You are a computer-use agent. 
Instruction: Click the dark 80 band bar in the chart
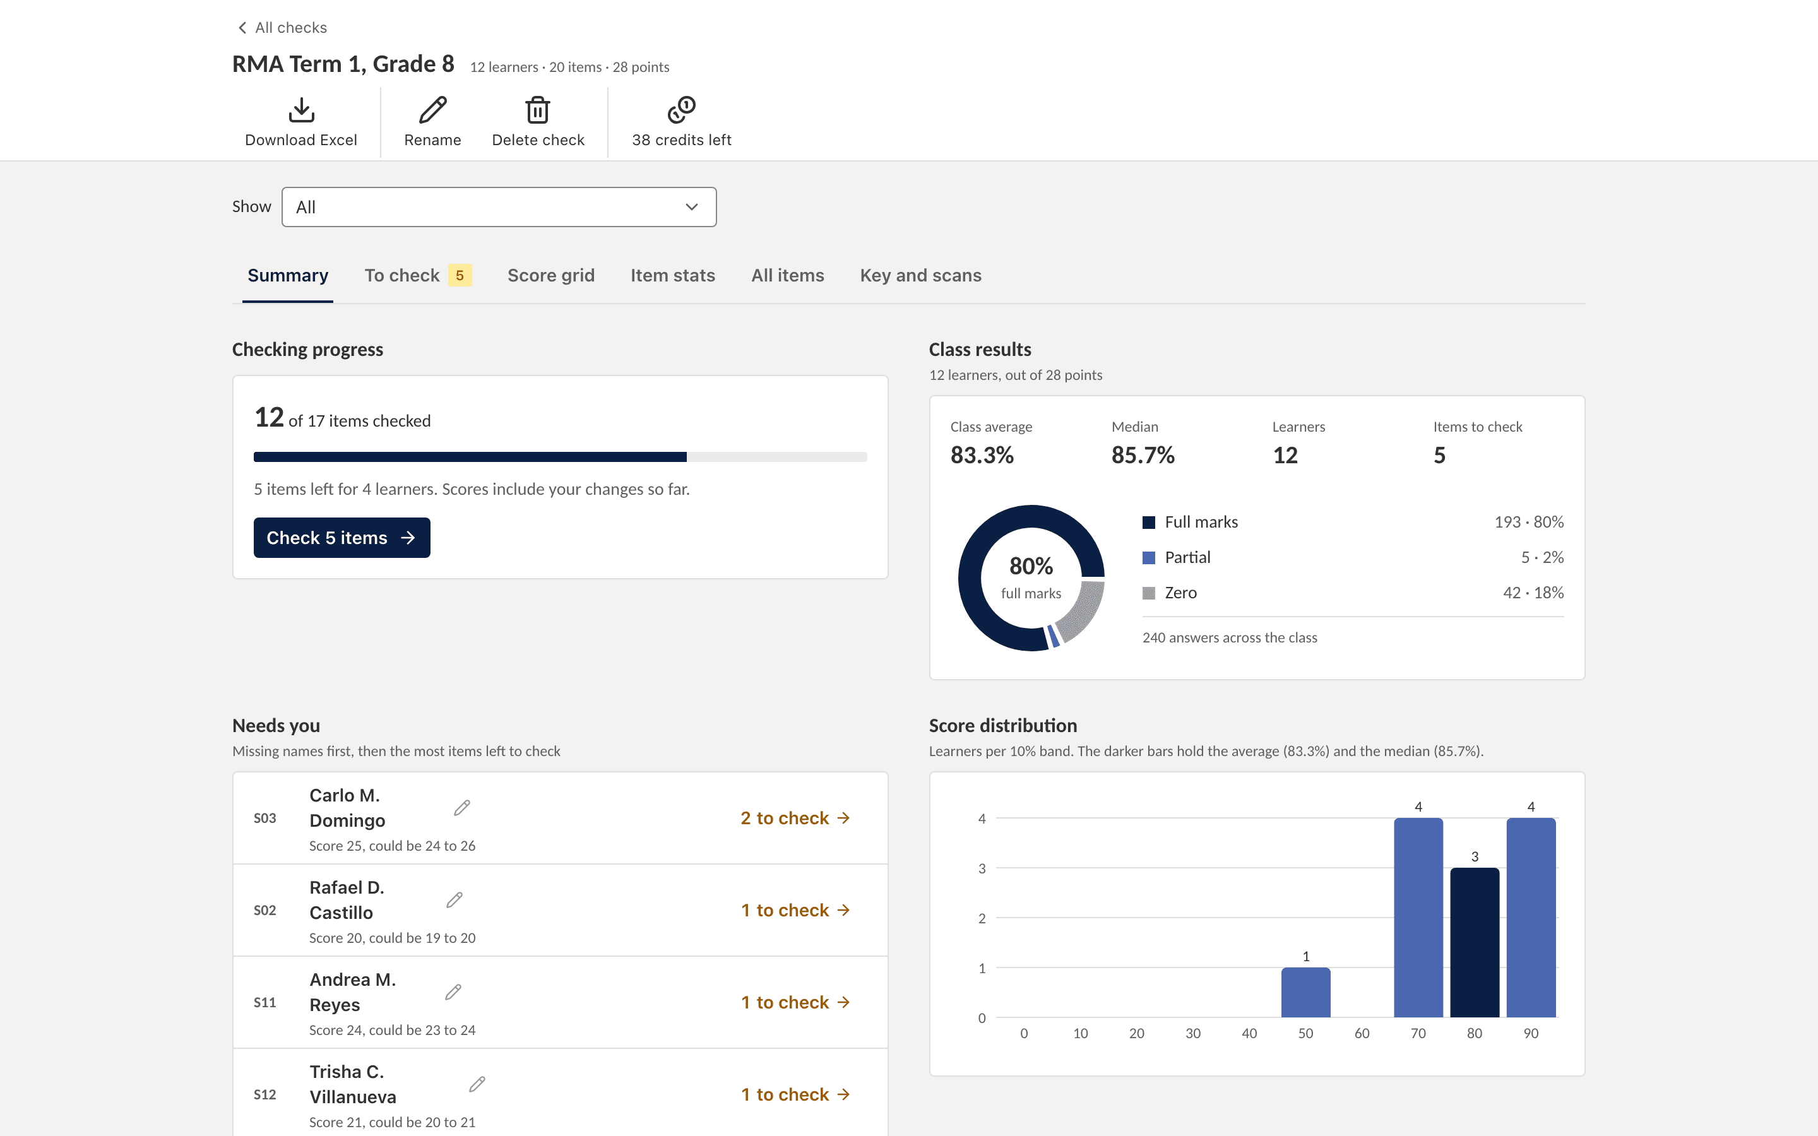(x=1475, y=942)
